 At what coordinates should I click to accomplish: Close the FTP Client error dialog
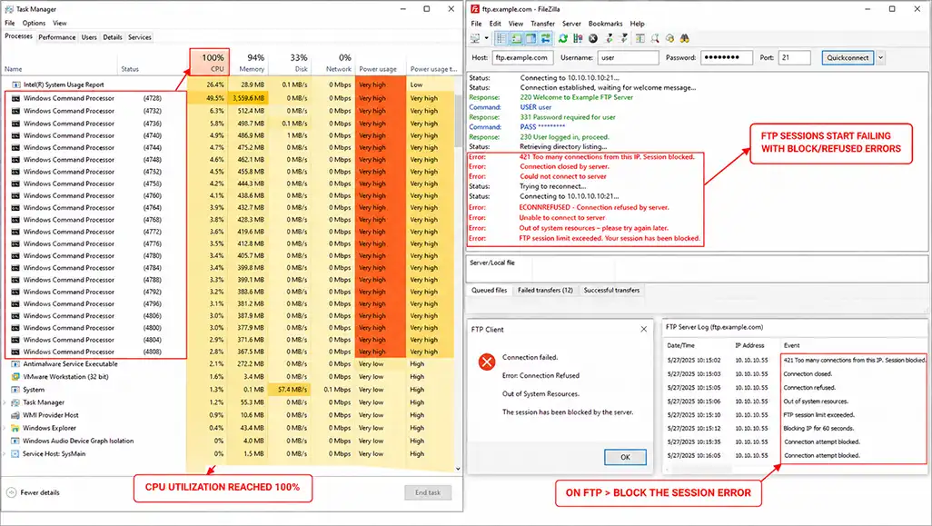(644, 329)
